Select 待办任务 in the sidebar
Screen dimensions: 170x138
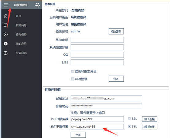click(21, 35)
